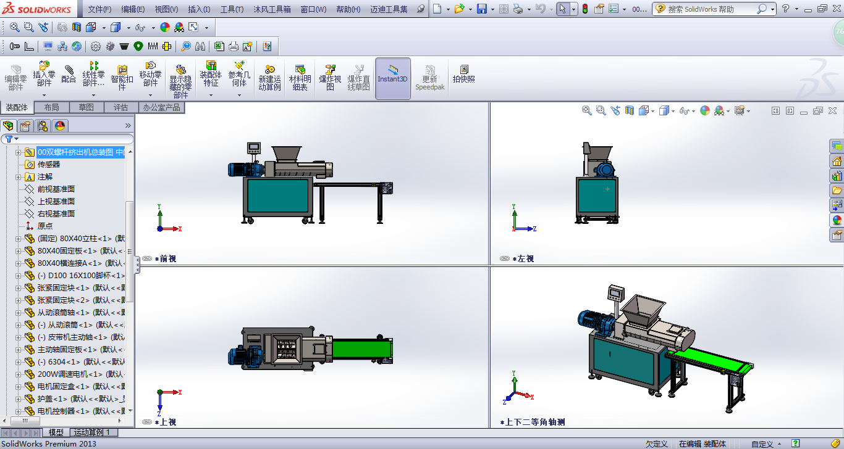
Task: Switch to the 办公室产品 tab
Action: (162, 107)
